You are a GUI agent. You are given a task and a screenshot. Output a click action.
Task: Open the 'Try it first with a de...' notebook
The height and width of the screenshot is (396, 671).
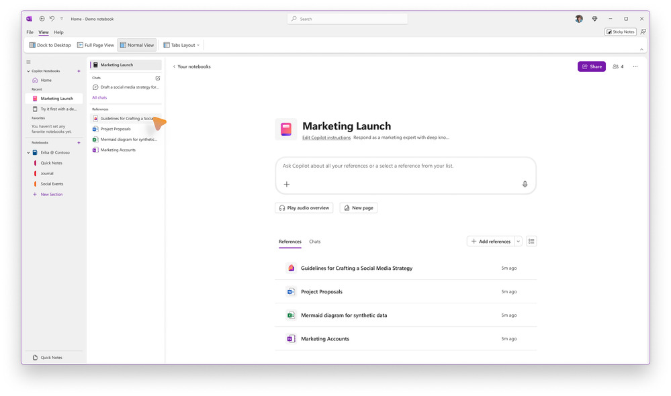54,109
